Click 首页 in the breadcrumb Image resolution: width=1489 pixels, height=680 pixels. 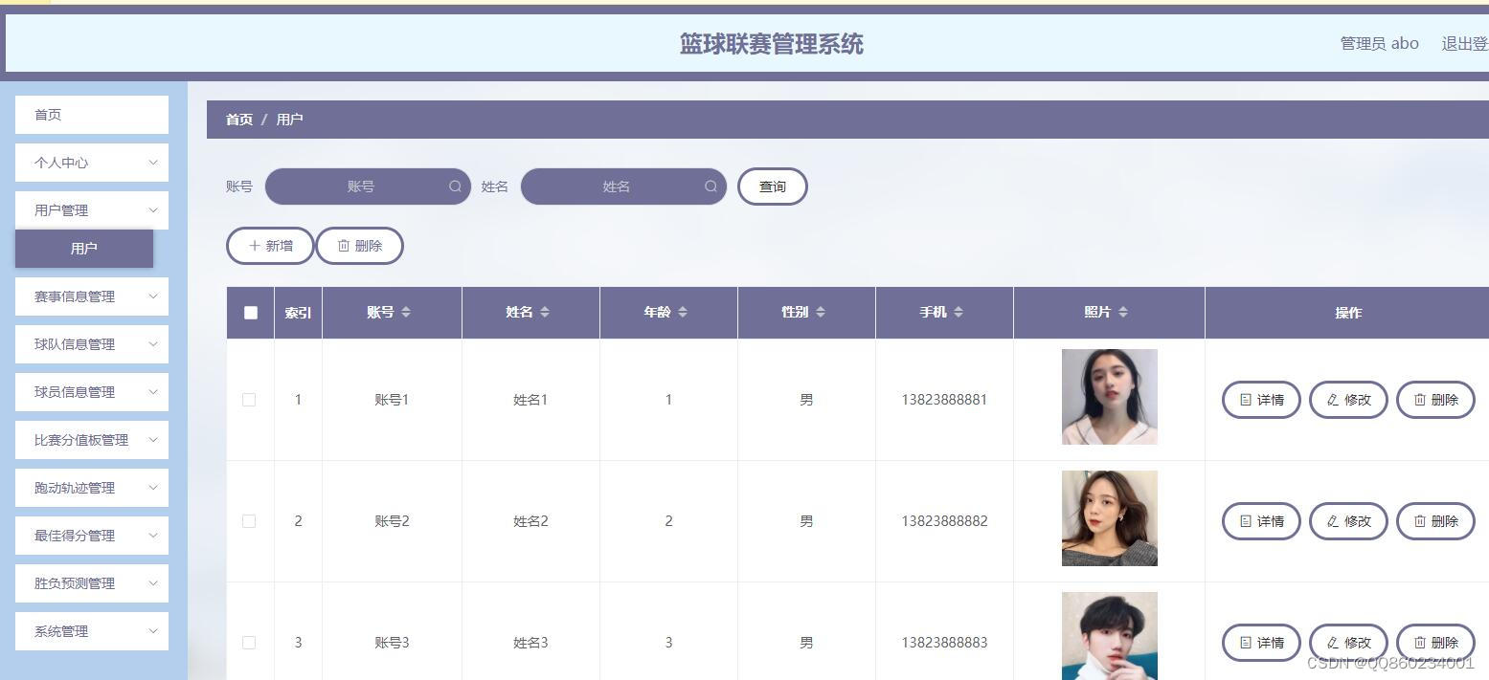point(239,120)
